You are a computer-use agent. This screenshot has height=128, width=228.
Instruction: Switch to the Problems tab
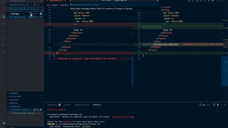coord(52,105)
